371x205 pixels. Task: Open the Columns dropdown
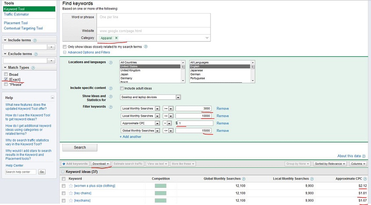(x=358, y=164)
